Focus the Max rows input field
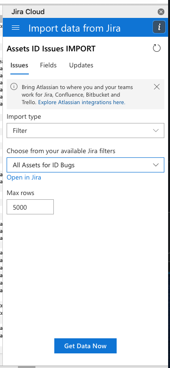 click(x=30, y=207)
